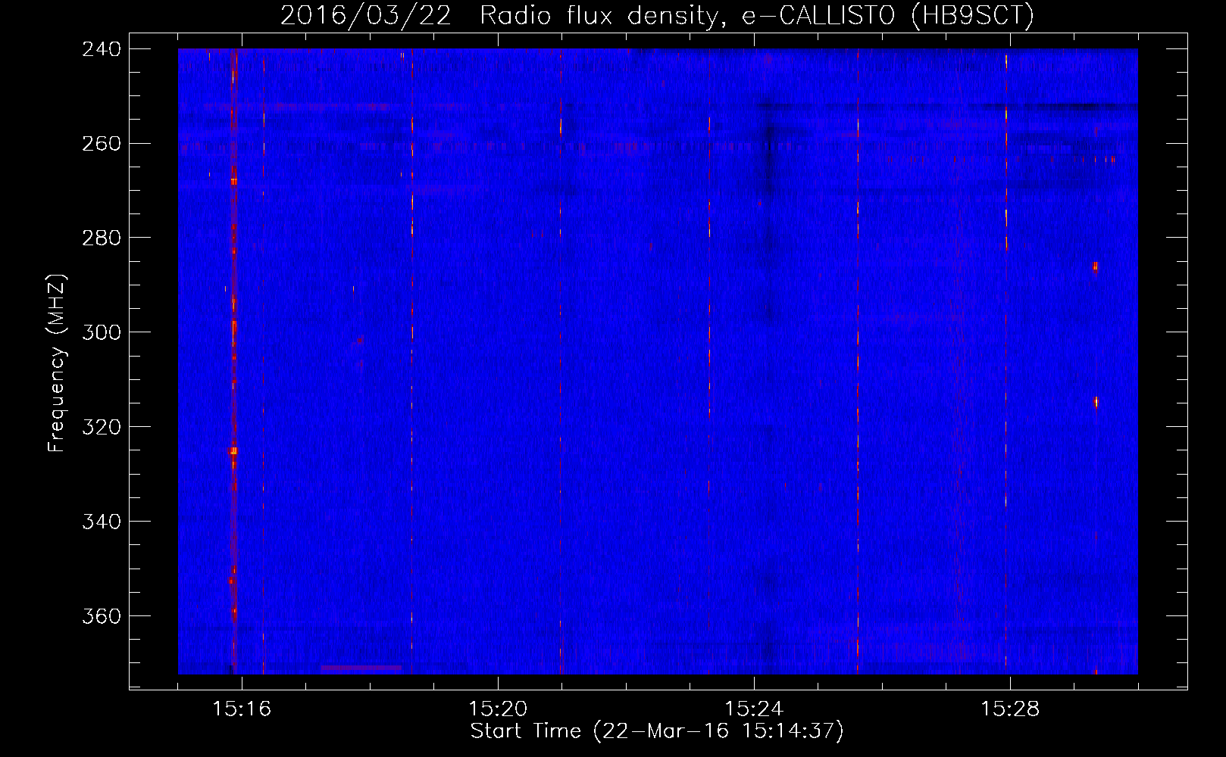Screen dimensions: 1226x757
Task: Click the 320 frequency tick label
Action: [102, 428]
